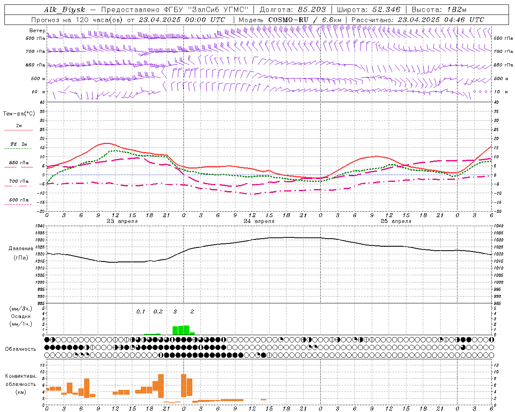Click the "COSMO-RU / 6.6км" model label
Image resolution: width=515 pixels, height=412 pixels.
[305, 20]
